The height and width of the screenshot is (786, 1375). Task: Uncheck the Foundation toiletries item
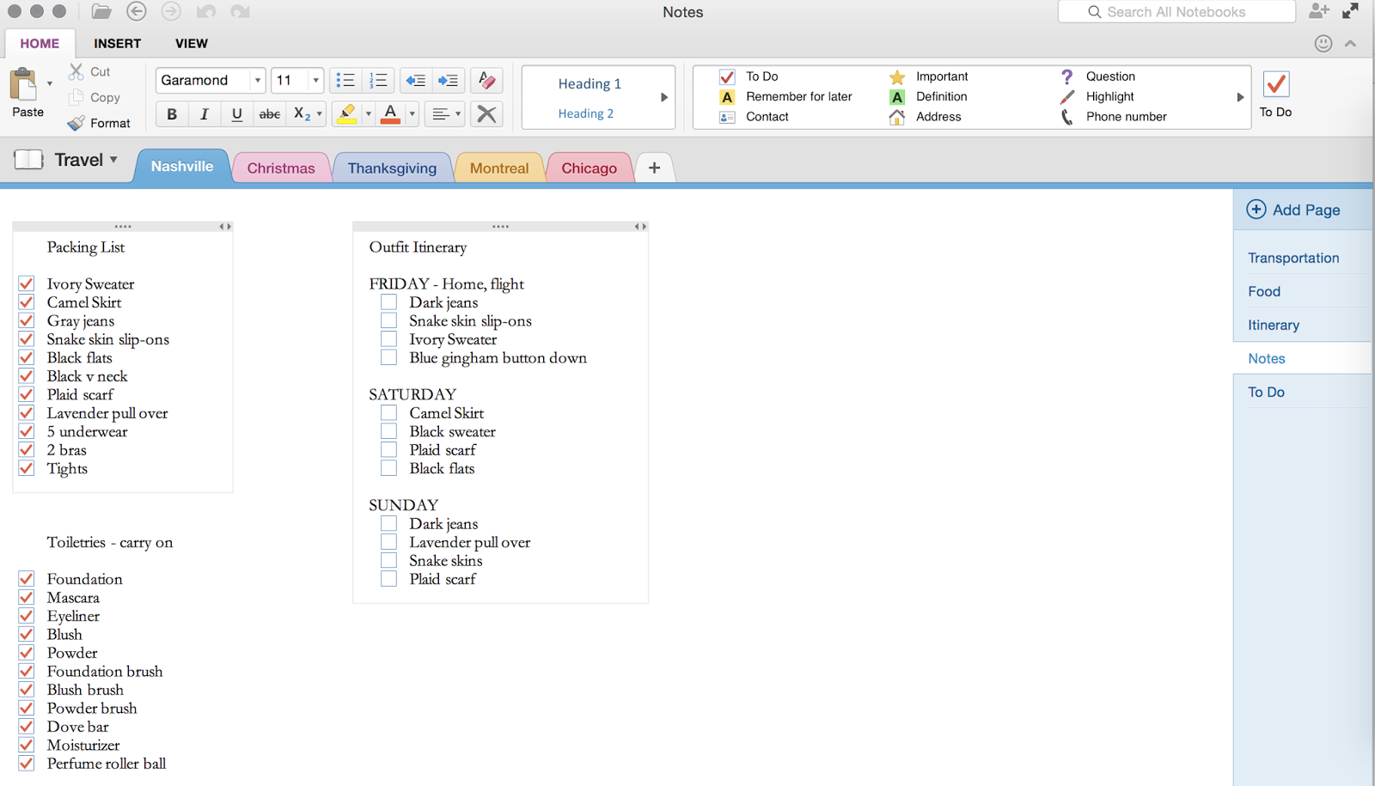[x=27, y=579]
